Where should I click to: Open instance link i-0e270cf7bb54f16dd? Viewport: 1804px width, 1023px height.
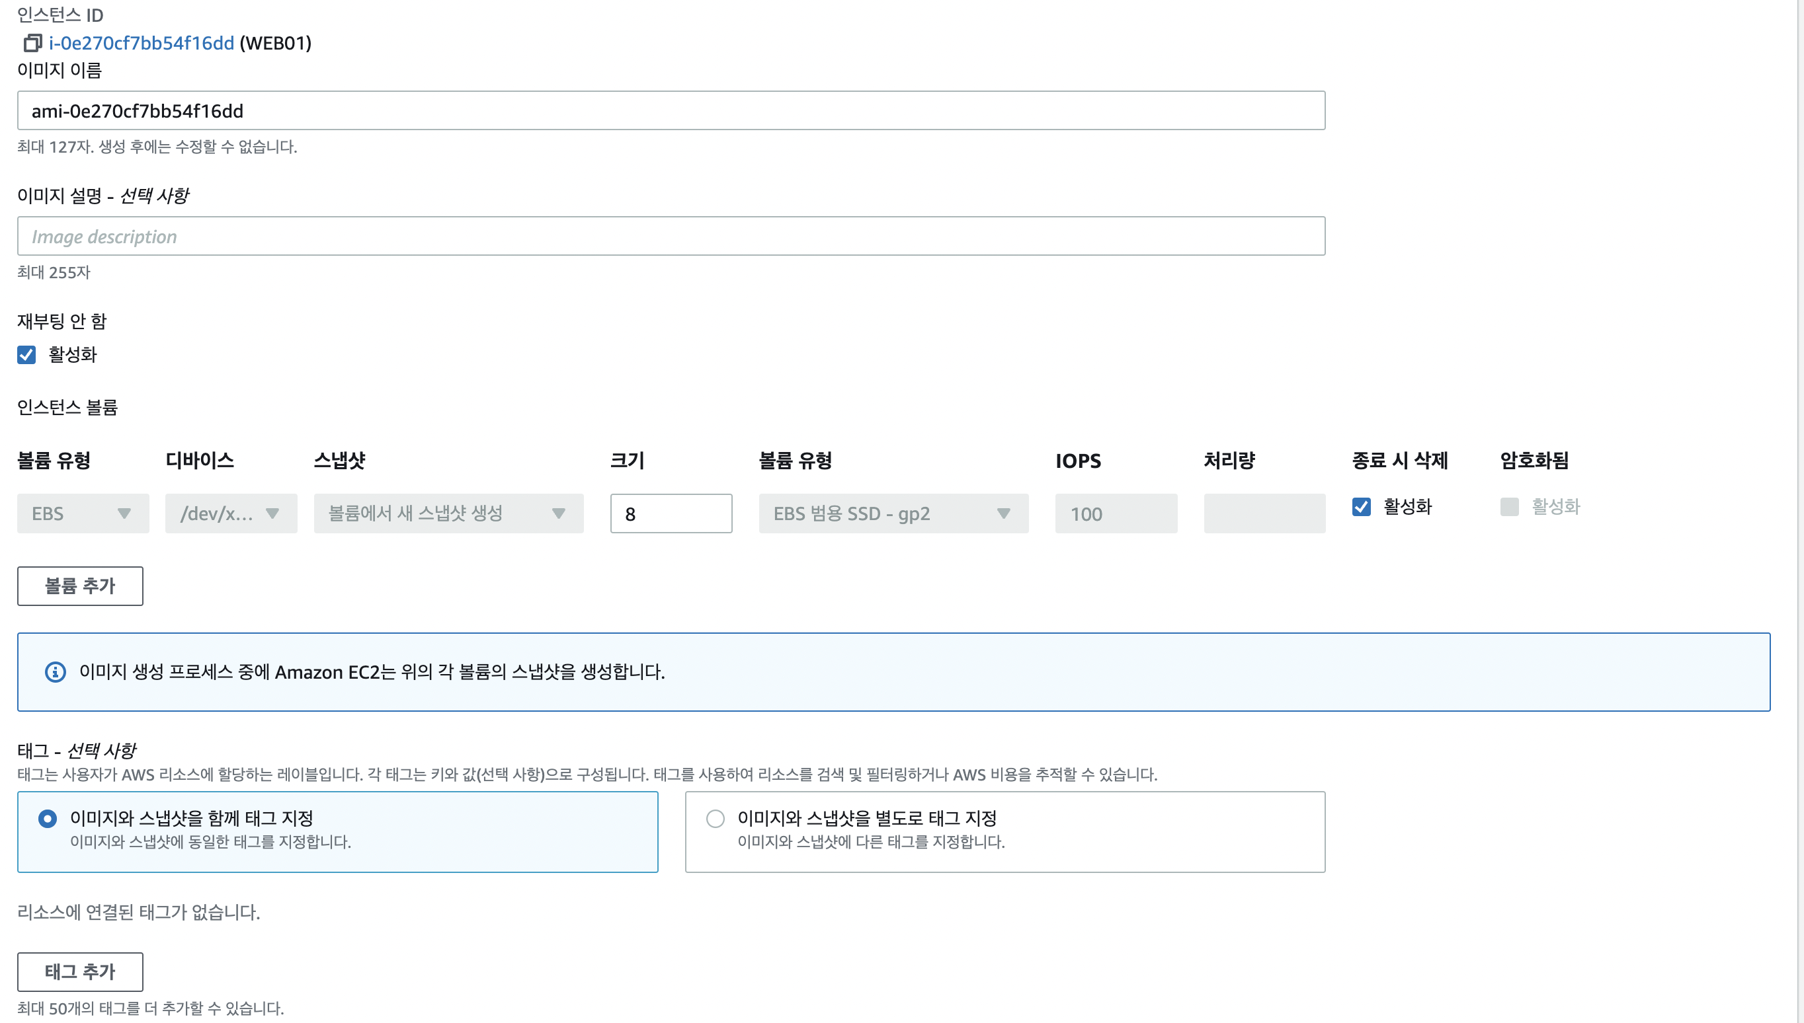[x=142, y=43]
